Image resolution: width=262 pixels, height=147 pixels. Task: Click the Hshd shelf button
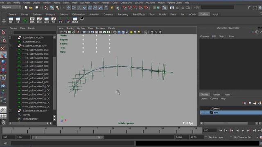75,20
